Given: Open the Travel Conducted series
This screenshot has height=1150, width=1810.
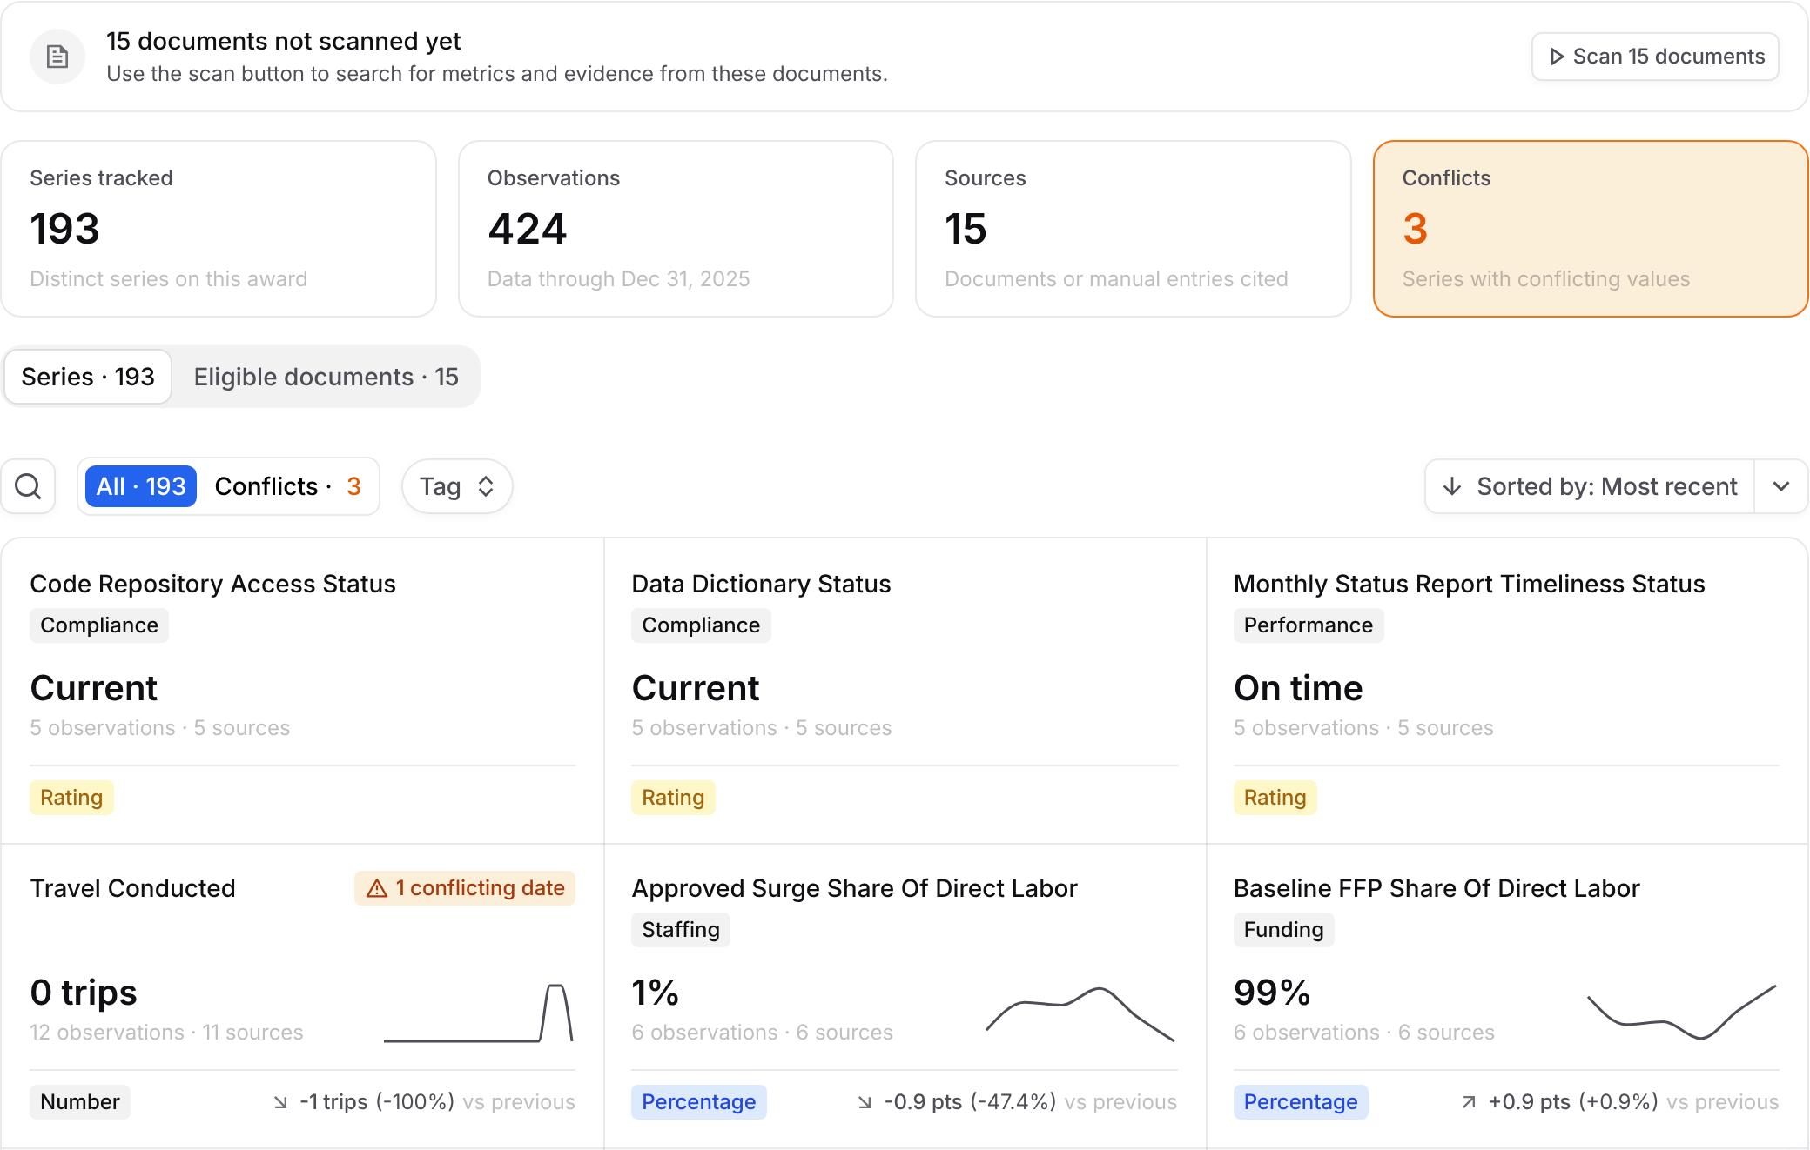Looking at the screenshot, I should [x=302, y=996].
